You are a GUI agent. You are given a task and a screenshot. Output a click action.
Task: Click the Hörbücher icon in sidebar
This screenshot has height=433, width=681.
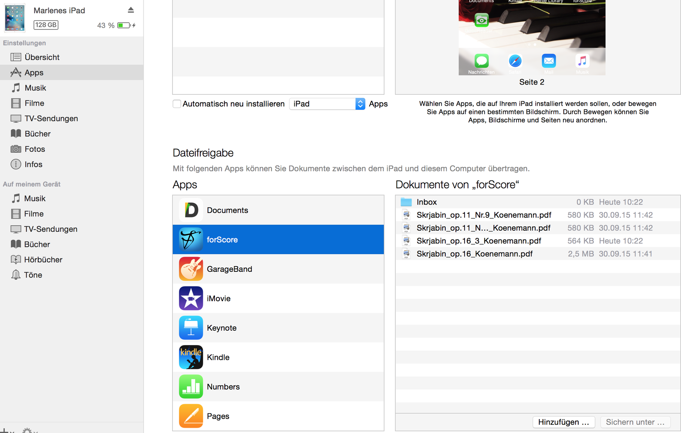click(16, 260)
